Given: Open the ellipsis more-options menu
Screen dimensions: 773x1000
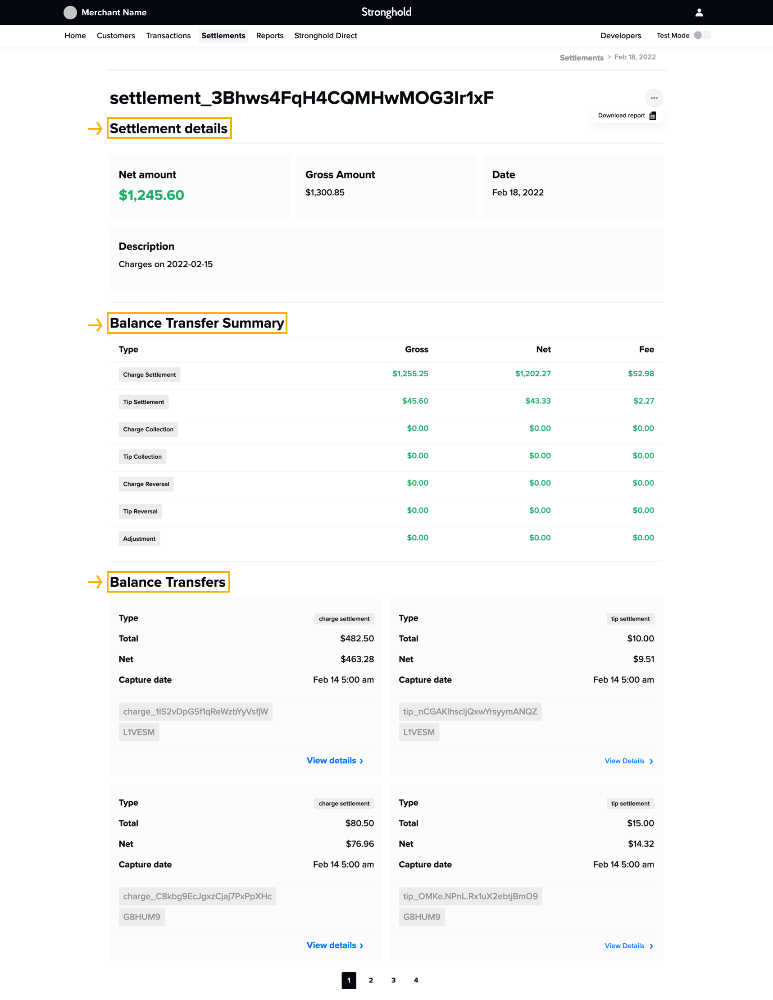Looking at the screenshot, I should (x=654, y=98).
